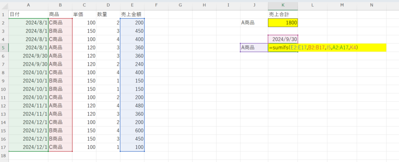Click A商品 label in cell J2
Screen dimensions: 399x162
point(254,23)
